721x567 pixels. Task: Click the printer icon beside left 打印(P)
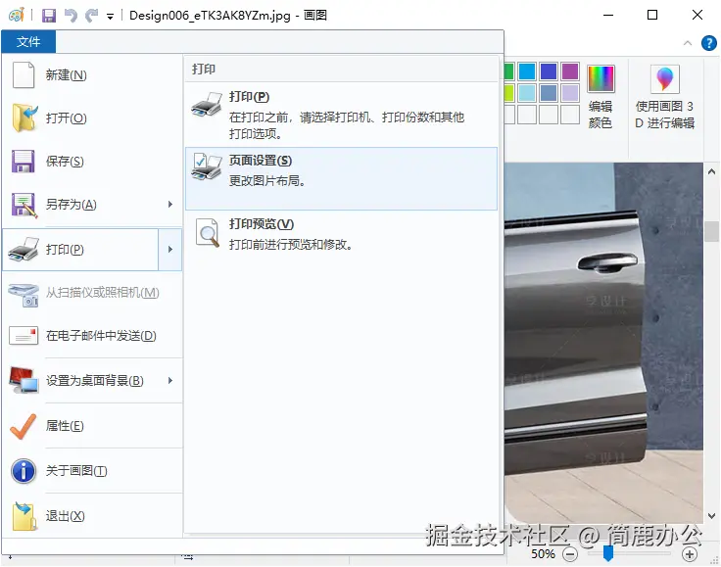24,250
